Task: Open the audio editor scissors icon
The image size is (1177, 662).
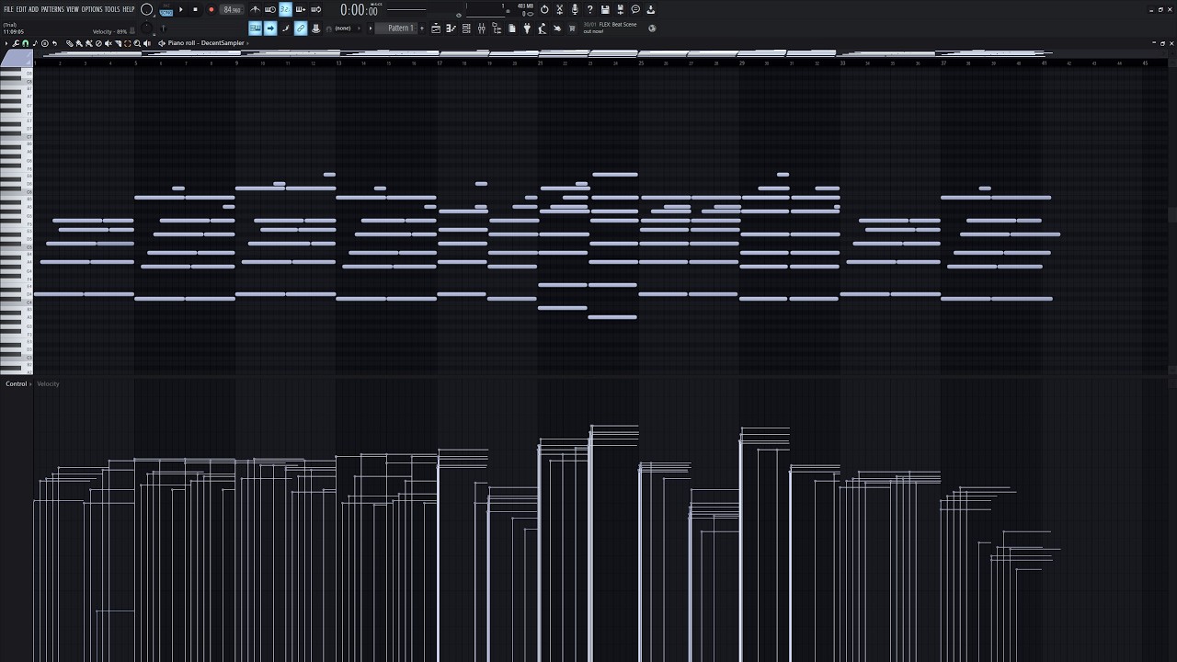Action: point(559,9)
